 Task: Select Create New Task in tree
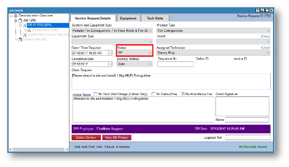[45, 30]
